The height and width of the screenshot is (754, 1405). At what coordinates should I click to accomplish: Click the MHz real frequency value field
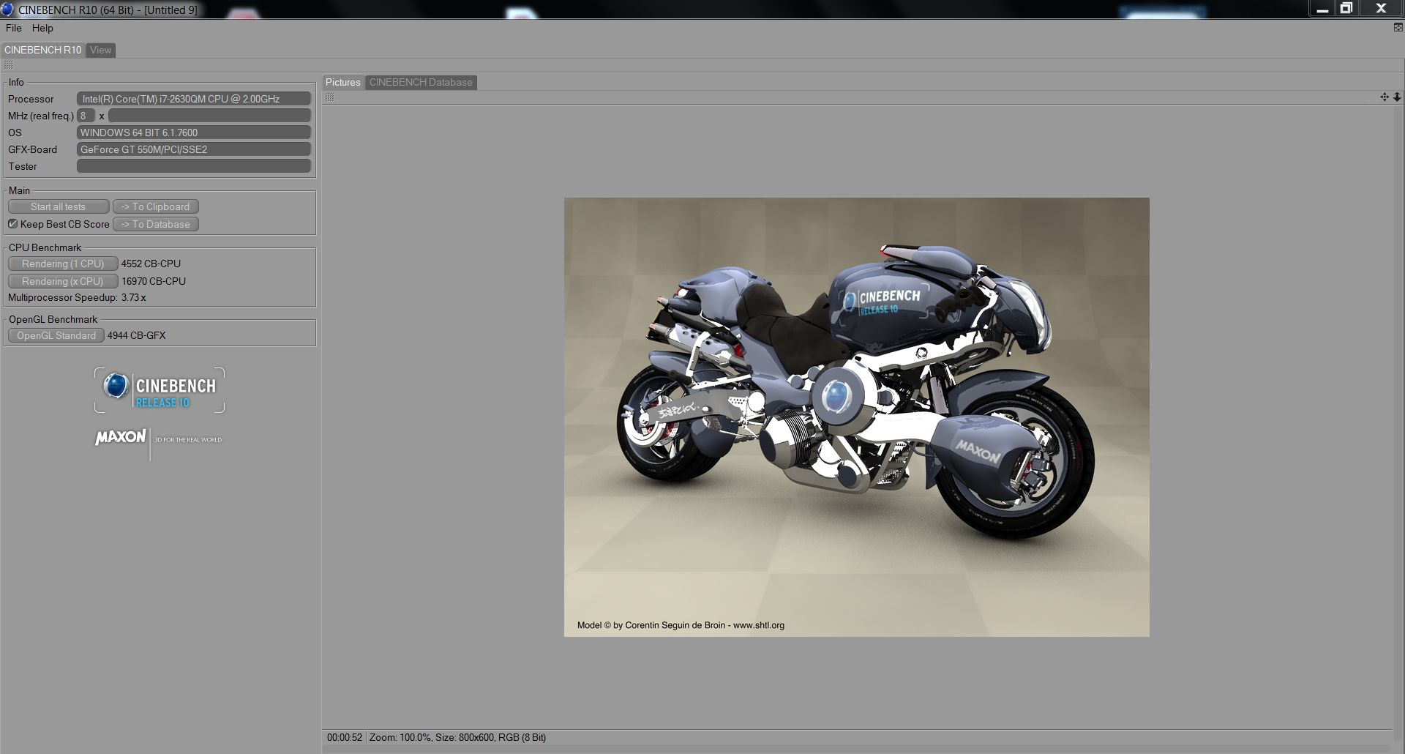pos(209,116)
